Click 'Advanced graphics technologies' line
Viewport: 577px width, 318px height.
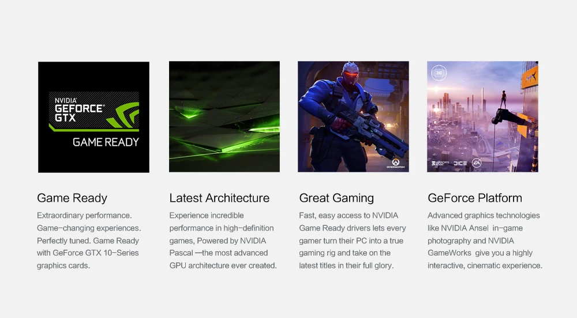click(484, 215)
